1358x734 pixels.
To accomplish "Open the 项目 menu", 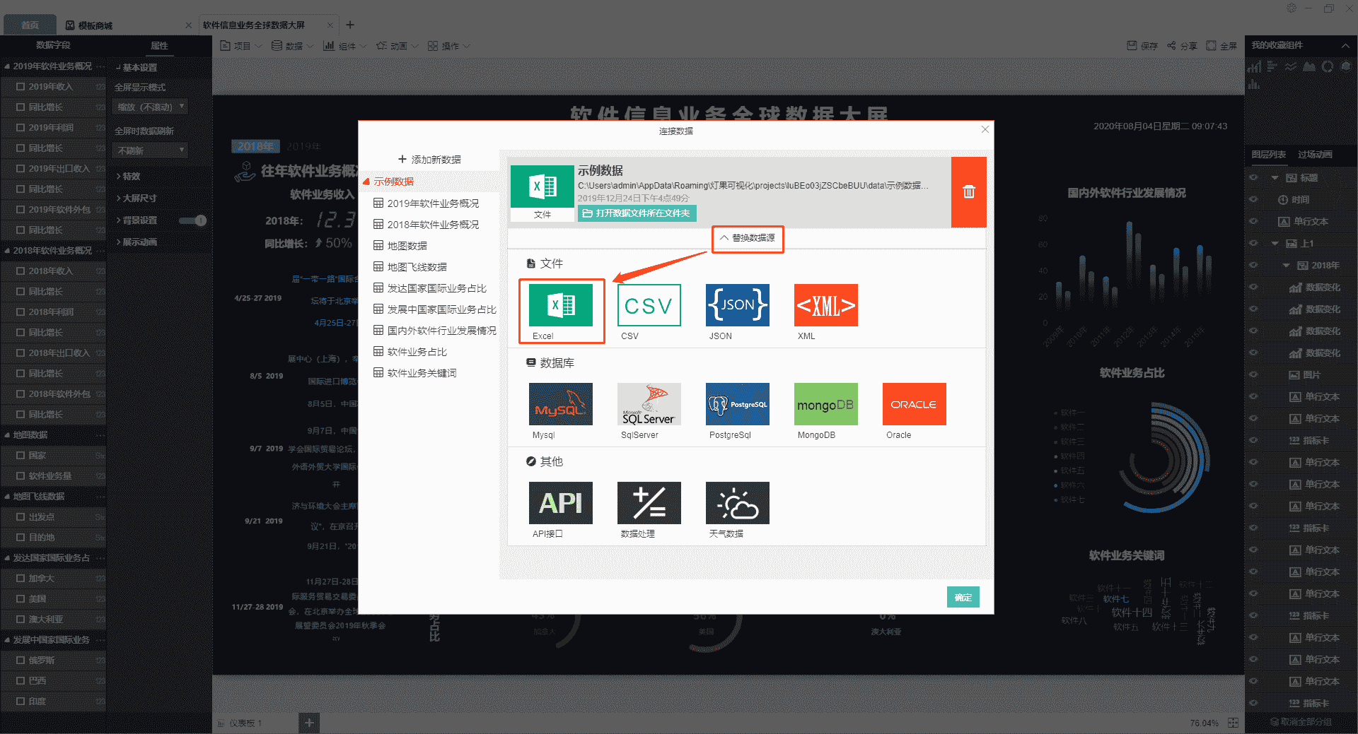I will coord(241,46).
